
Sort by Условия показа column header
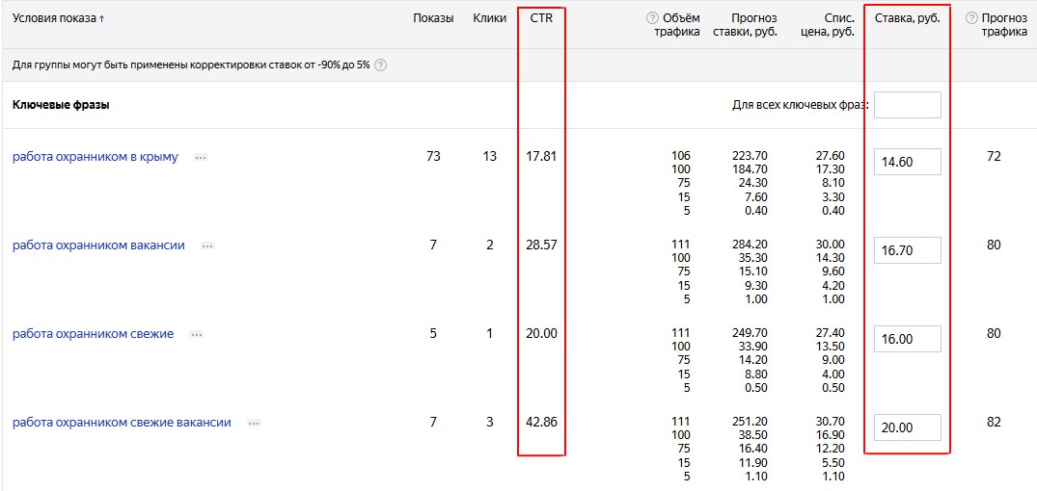tap(58, 18)
